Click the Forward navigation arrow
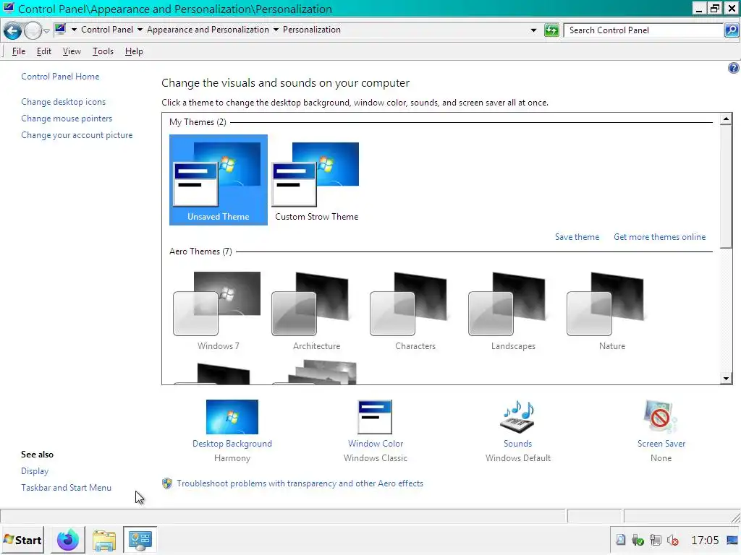This screenshot has width=741, height=555. tap(33, 30)
